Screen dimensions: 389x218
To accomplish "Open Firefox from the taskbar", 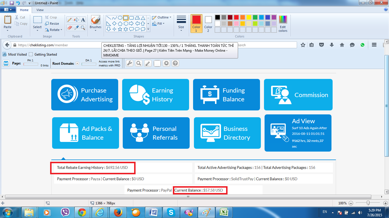I will pos(118,212).
